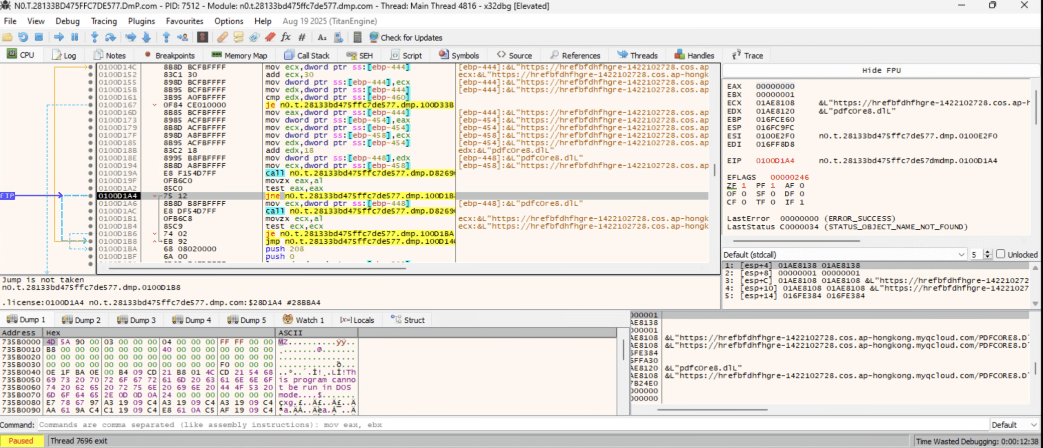Open the Struct tab
The width and height of the screenshot is (1043, 448).
click(408, 320)
